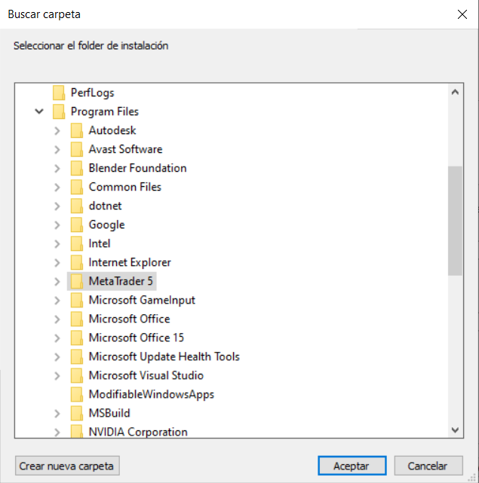Click the Blender Foundation folder icon
The height and width of the screenshot is (483, 479).
76,168
